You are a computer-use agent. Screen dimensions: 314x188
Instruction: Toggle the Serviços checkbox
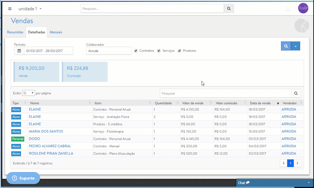tap(159, 51)
